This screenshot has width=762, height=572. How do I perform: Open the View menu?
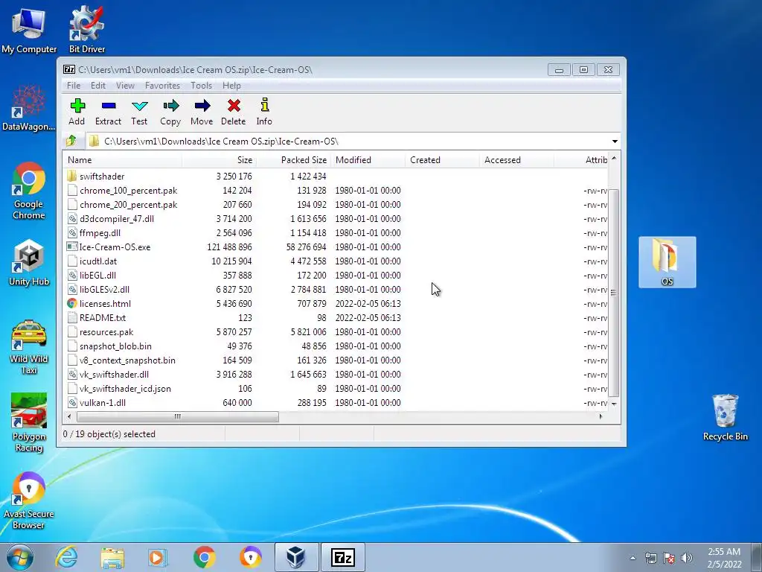coord(125,86)
